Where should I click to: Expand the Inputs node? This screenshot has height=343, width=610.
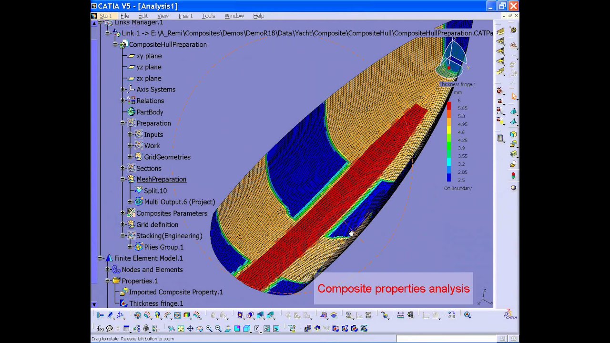click(x=131, y=135)
